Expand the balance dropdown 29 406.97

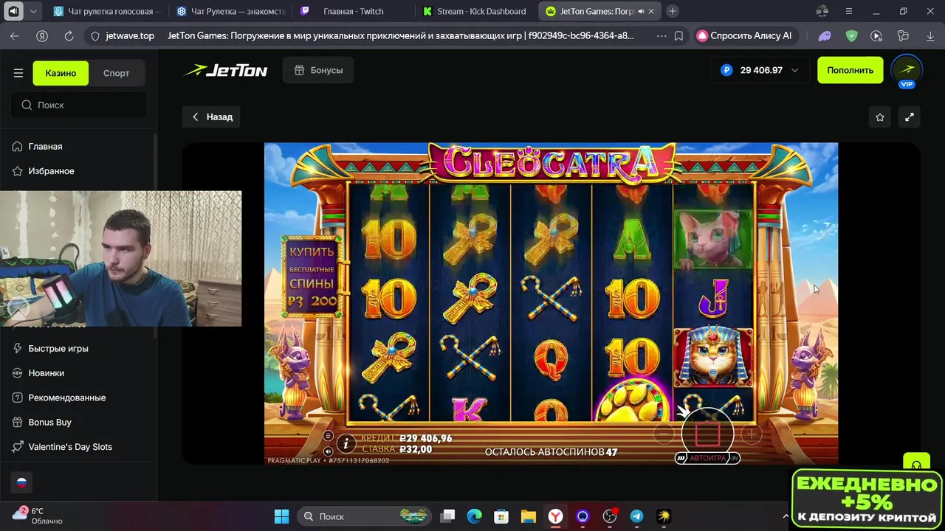760,70
